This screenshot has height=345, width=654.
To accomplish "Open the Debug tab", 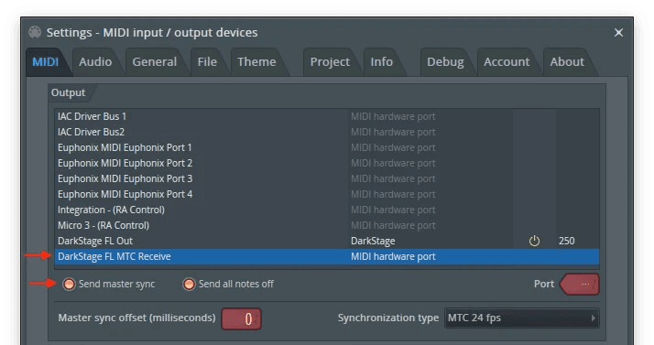I will (x=445, y=62).
